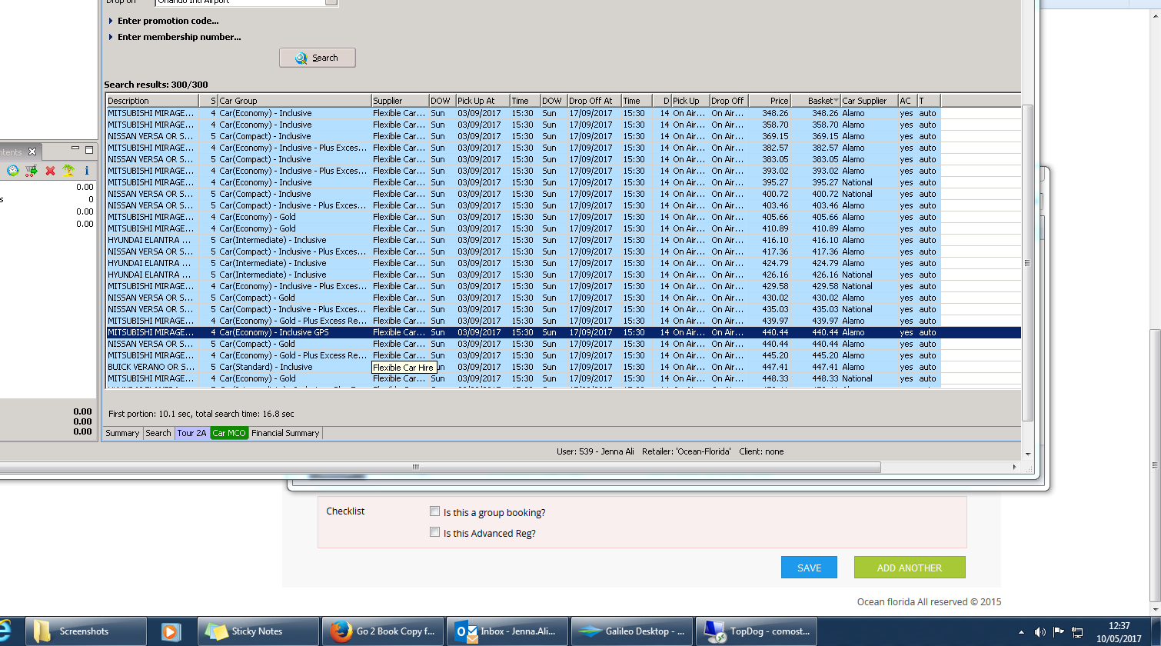This screenshot has height=646, width=1161.
Task: Select the 426.16 National Intermediate row
Action: 563,275
